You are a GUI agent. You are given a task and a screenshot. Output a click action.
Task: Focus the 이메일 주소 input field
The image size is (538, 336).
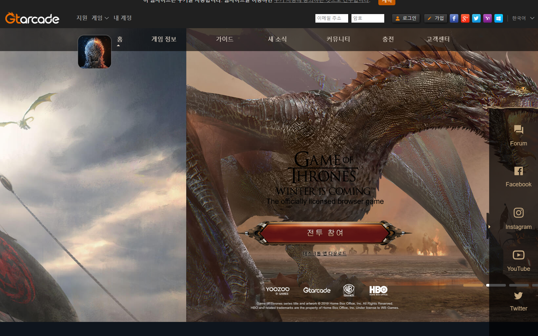332,18
